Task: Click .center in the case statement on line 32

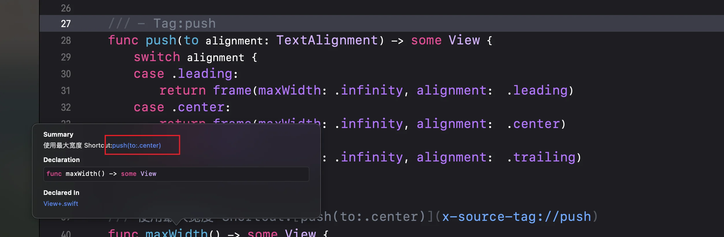Action: click(x=201, y=107)
